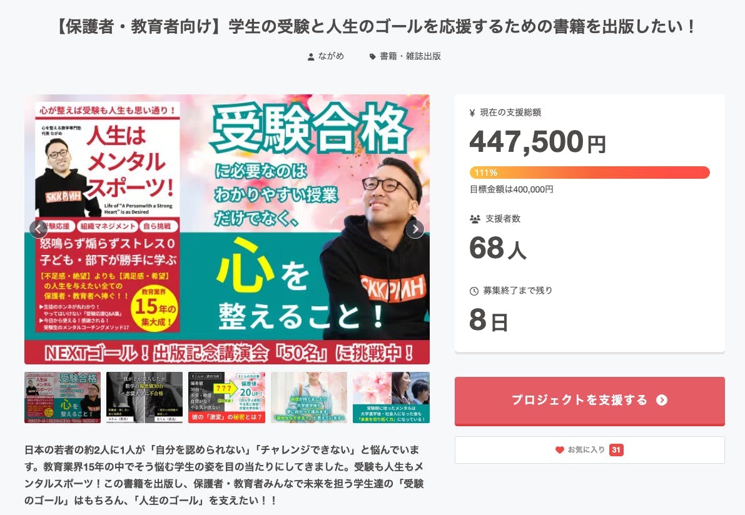The width and height of the screenshot is (745, 515).
Task: Click the heart icon on お気に入り button
Action: (x=560, y=449)
